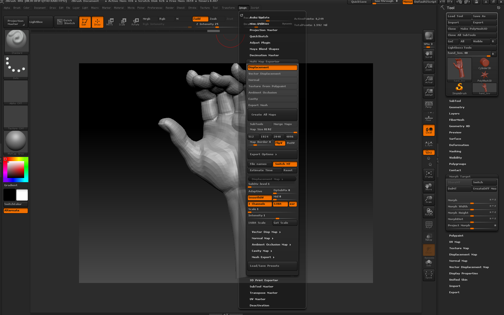504x315 pixels.
Task: Expand Ambient Occlusion Map section
Action: point(271,245)
